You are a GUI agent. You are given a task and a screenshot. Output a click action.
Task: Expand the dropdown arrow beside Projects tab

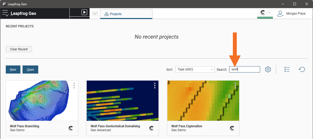[x=95, y=14]
